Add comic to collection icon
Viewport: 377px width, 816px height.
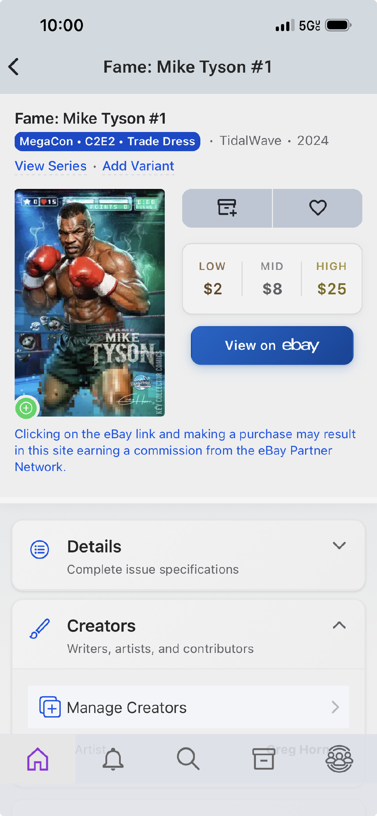pyautogui.click(x=227, y=208)
